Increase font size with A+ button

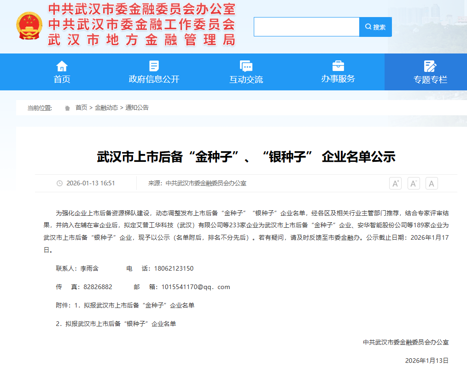[x=395, y=184]
